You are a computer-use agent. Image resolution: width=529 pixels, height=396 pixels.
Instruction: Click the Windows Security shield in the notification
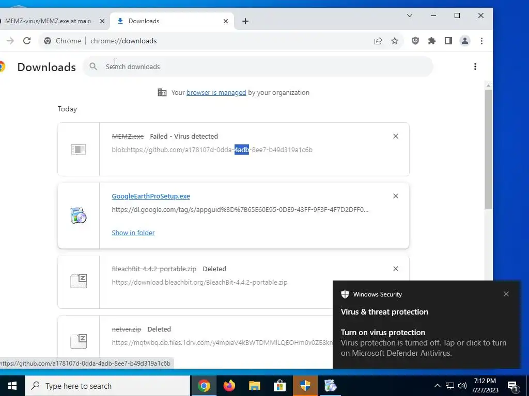point(345,294)
